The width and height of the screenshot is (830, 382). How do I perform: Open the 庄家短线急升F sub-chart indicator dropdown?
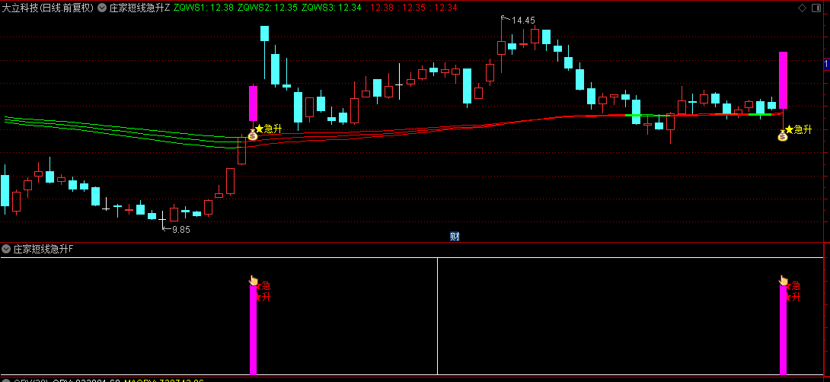(6, 249)
